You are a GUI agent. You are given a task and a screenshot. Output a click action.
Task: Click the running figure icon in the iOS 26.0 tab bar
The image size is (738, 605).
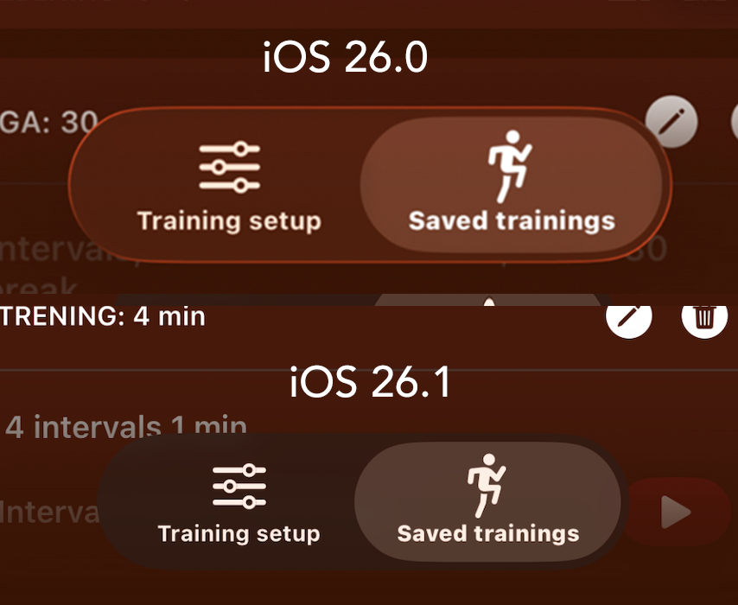click(x=510, y=167)
